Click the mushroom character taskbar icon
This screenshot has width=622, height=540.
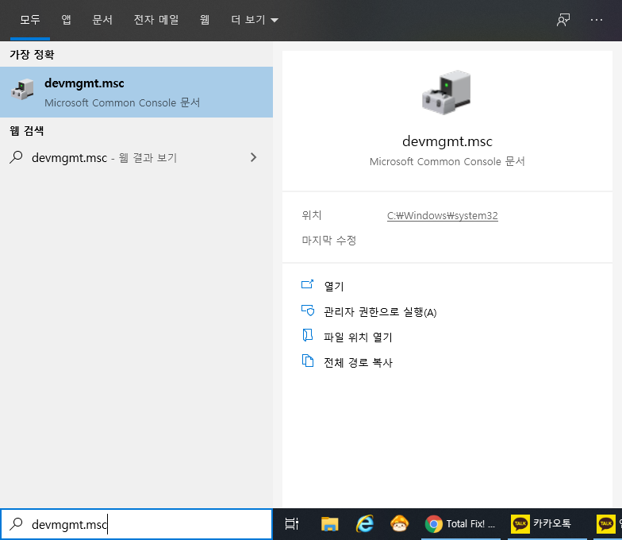point(400,524)
